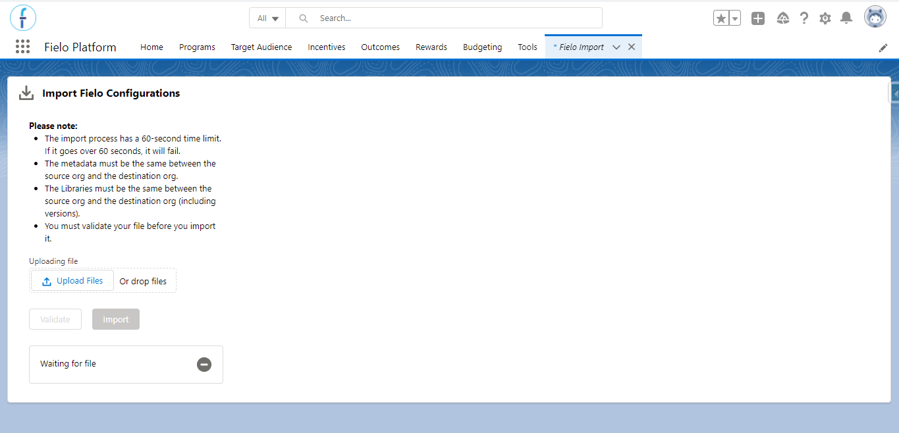Open the Target Audience tab

tap(261, 47)
